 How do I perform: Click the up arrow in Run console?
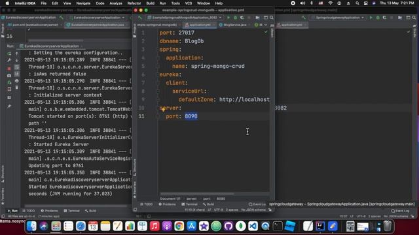(17, 54)
